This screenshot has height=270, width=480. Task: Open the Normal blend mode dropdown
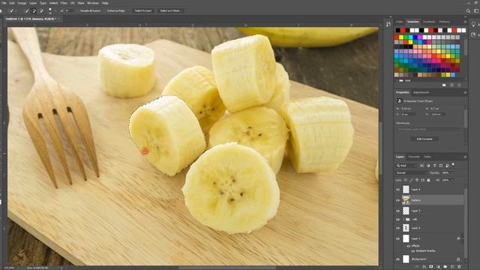point(411,173)
